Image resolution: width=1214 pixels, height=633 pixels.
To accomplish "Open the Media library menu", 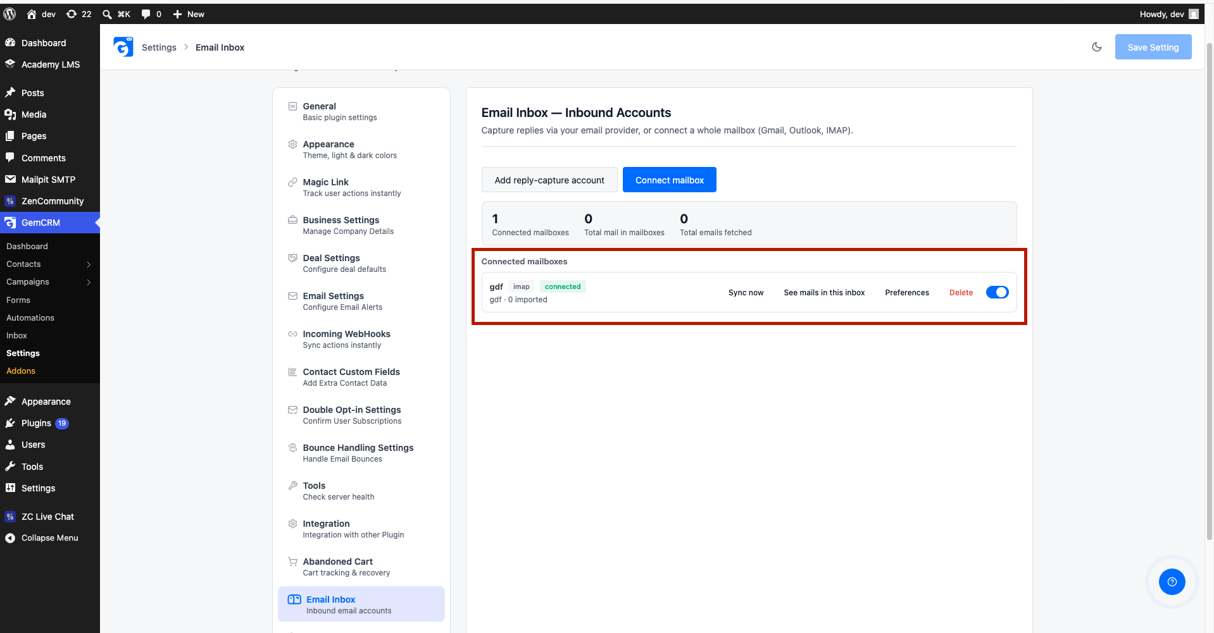I will click(50, 114).
